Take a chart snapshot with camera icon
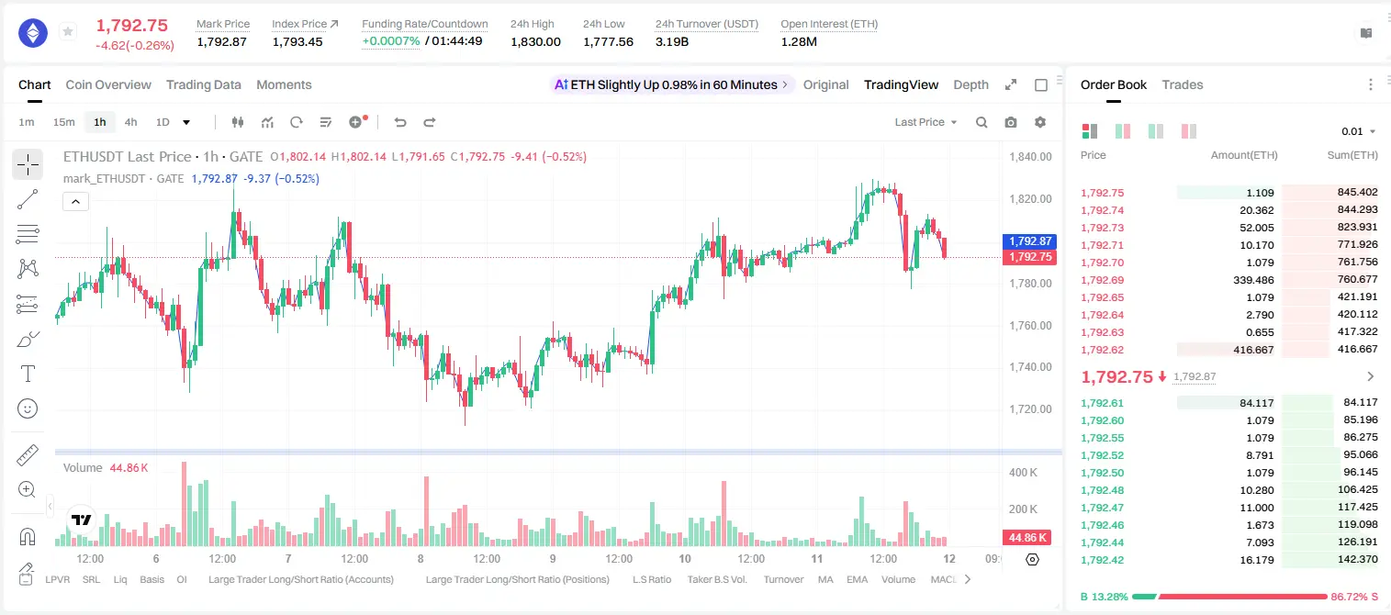Image resolution: width=1391 pixels, height=615 pixels. (1011, 122)
